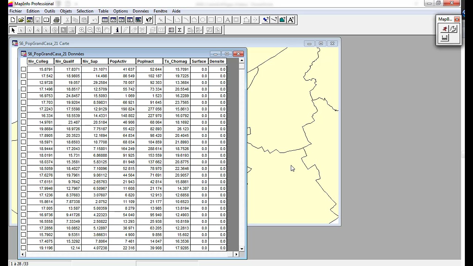The height and width of the screenshot is (266, 473).
Task: Select the Zoom Out tool
Action: (x=90, y=30)
